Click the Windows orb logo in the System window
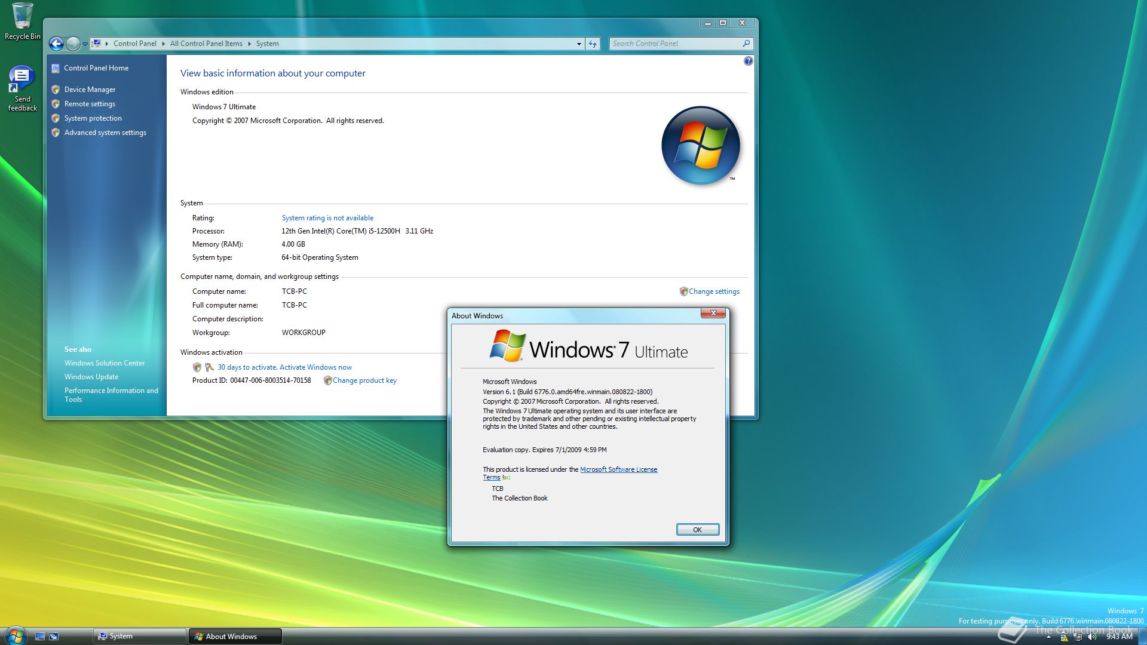The image size is (1147, 645). (700, 145)
